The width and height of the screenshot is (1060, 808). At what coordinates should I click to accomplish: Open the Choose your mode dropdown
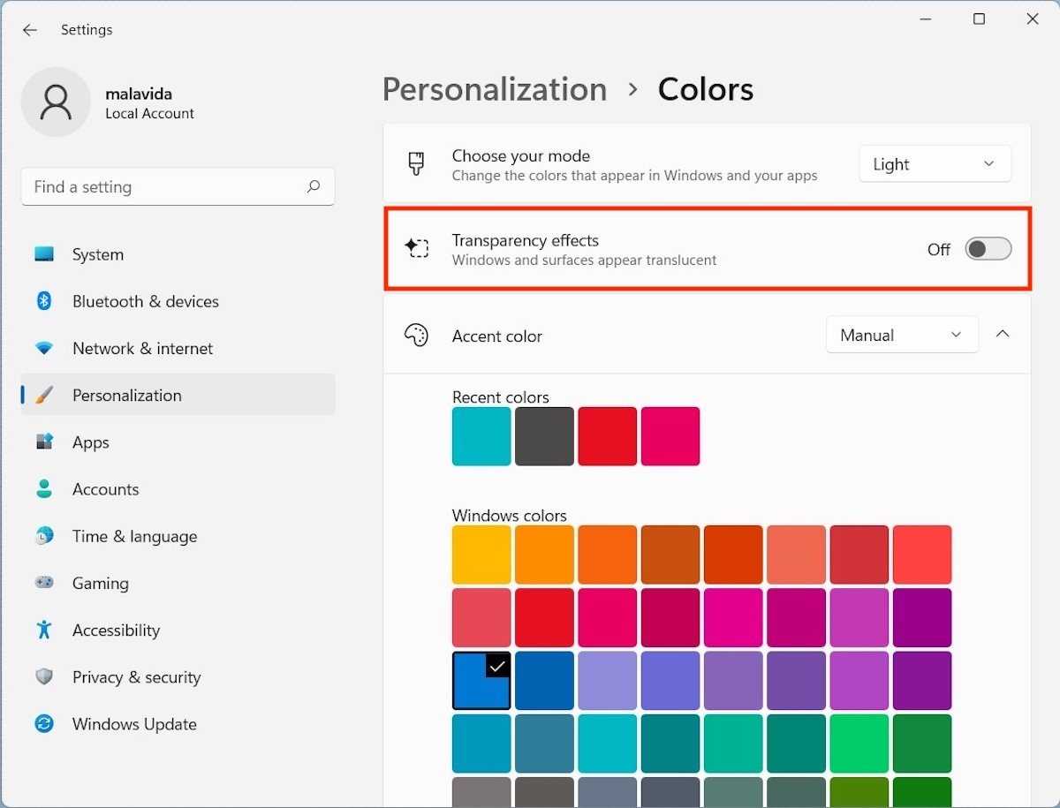935,164
